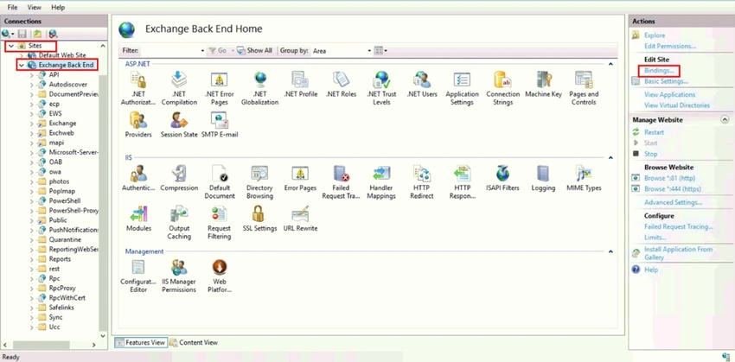The height and width of the screenshot is (362, 735).
Task: Open the URL Rewrite feature icon
Action: [300, 214]
